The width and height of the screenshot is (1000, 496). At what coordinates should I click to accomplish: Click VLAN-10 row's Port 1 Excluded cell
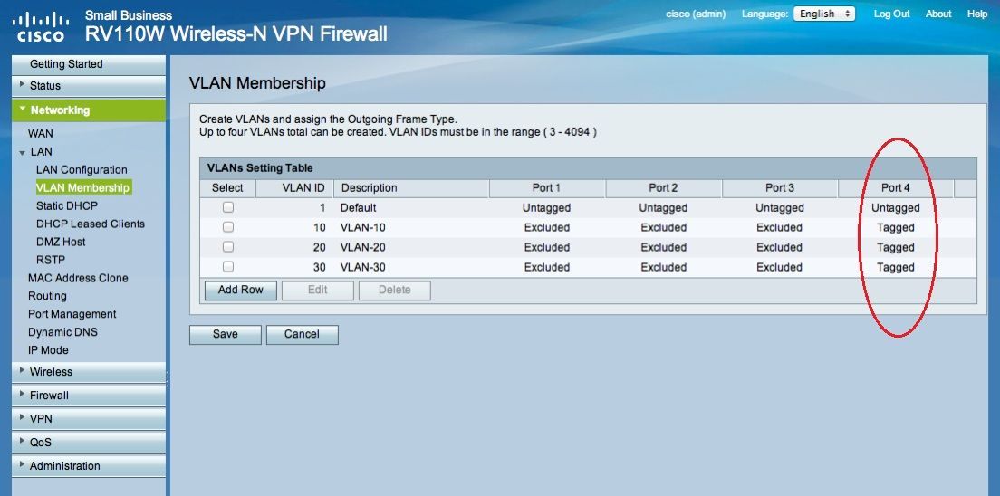[546, 227]
